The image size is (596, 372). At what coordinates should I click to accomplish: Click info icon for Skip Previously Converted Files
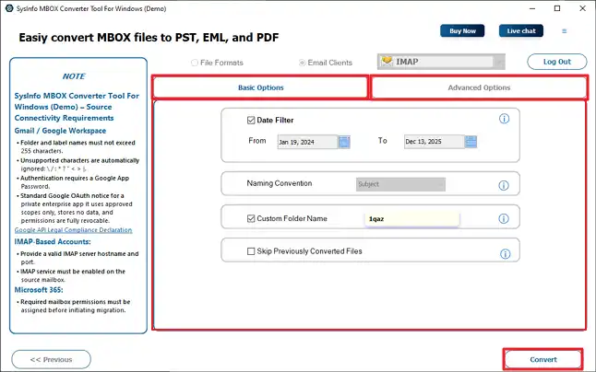pos(505,253)
